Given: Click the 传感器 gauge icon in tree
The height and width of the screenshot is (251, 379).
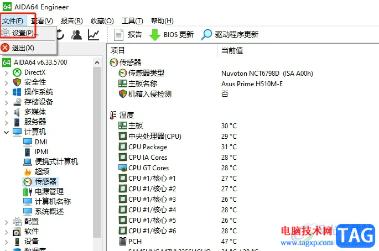Looking at the screenshot, I should (x=28, y=182).
